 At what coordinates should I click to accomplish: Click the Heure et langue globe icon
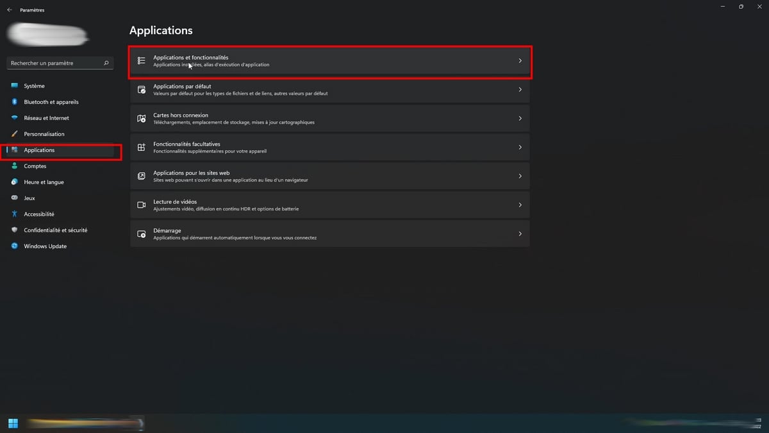coord(14,182)
